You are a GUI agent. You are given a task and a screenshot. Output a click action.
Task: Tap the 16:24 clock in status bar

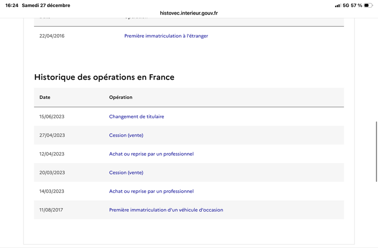click(x=12, y=6)
